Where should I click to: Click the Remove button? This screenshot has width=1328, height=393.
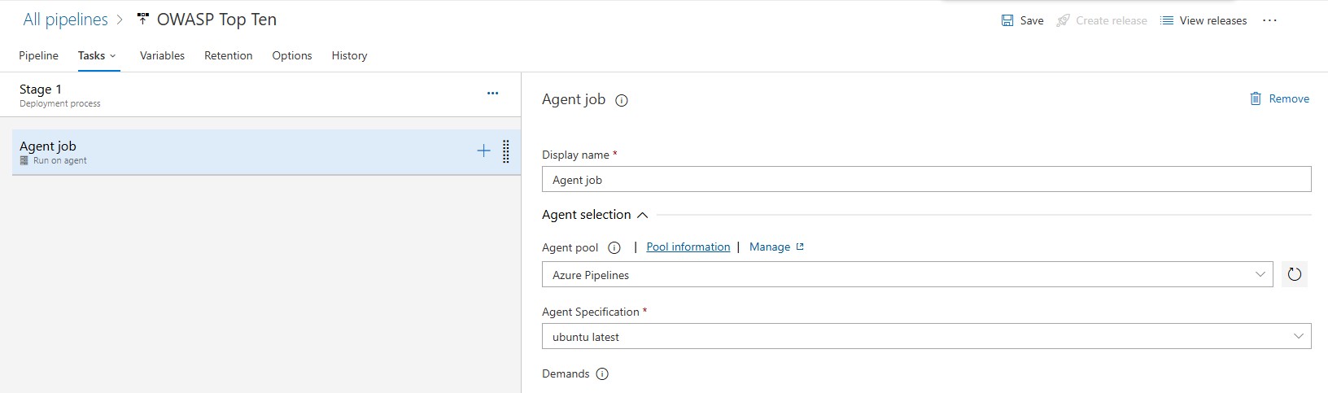(x=1280, y=98)
